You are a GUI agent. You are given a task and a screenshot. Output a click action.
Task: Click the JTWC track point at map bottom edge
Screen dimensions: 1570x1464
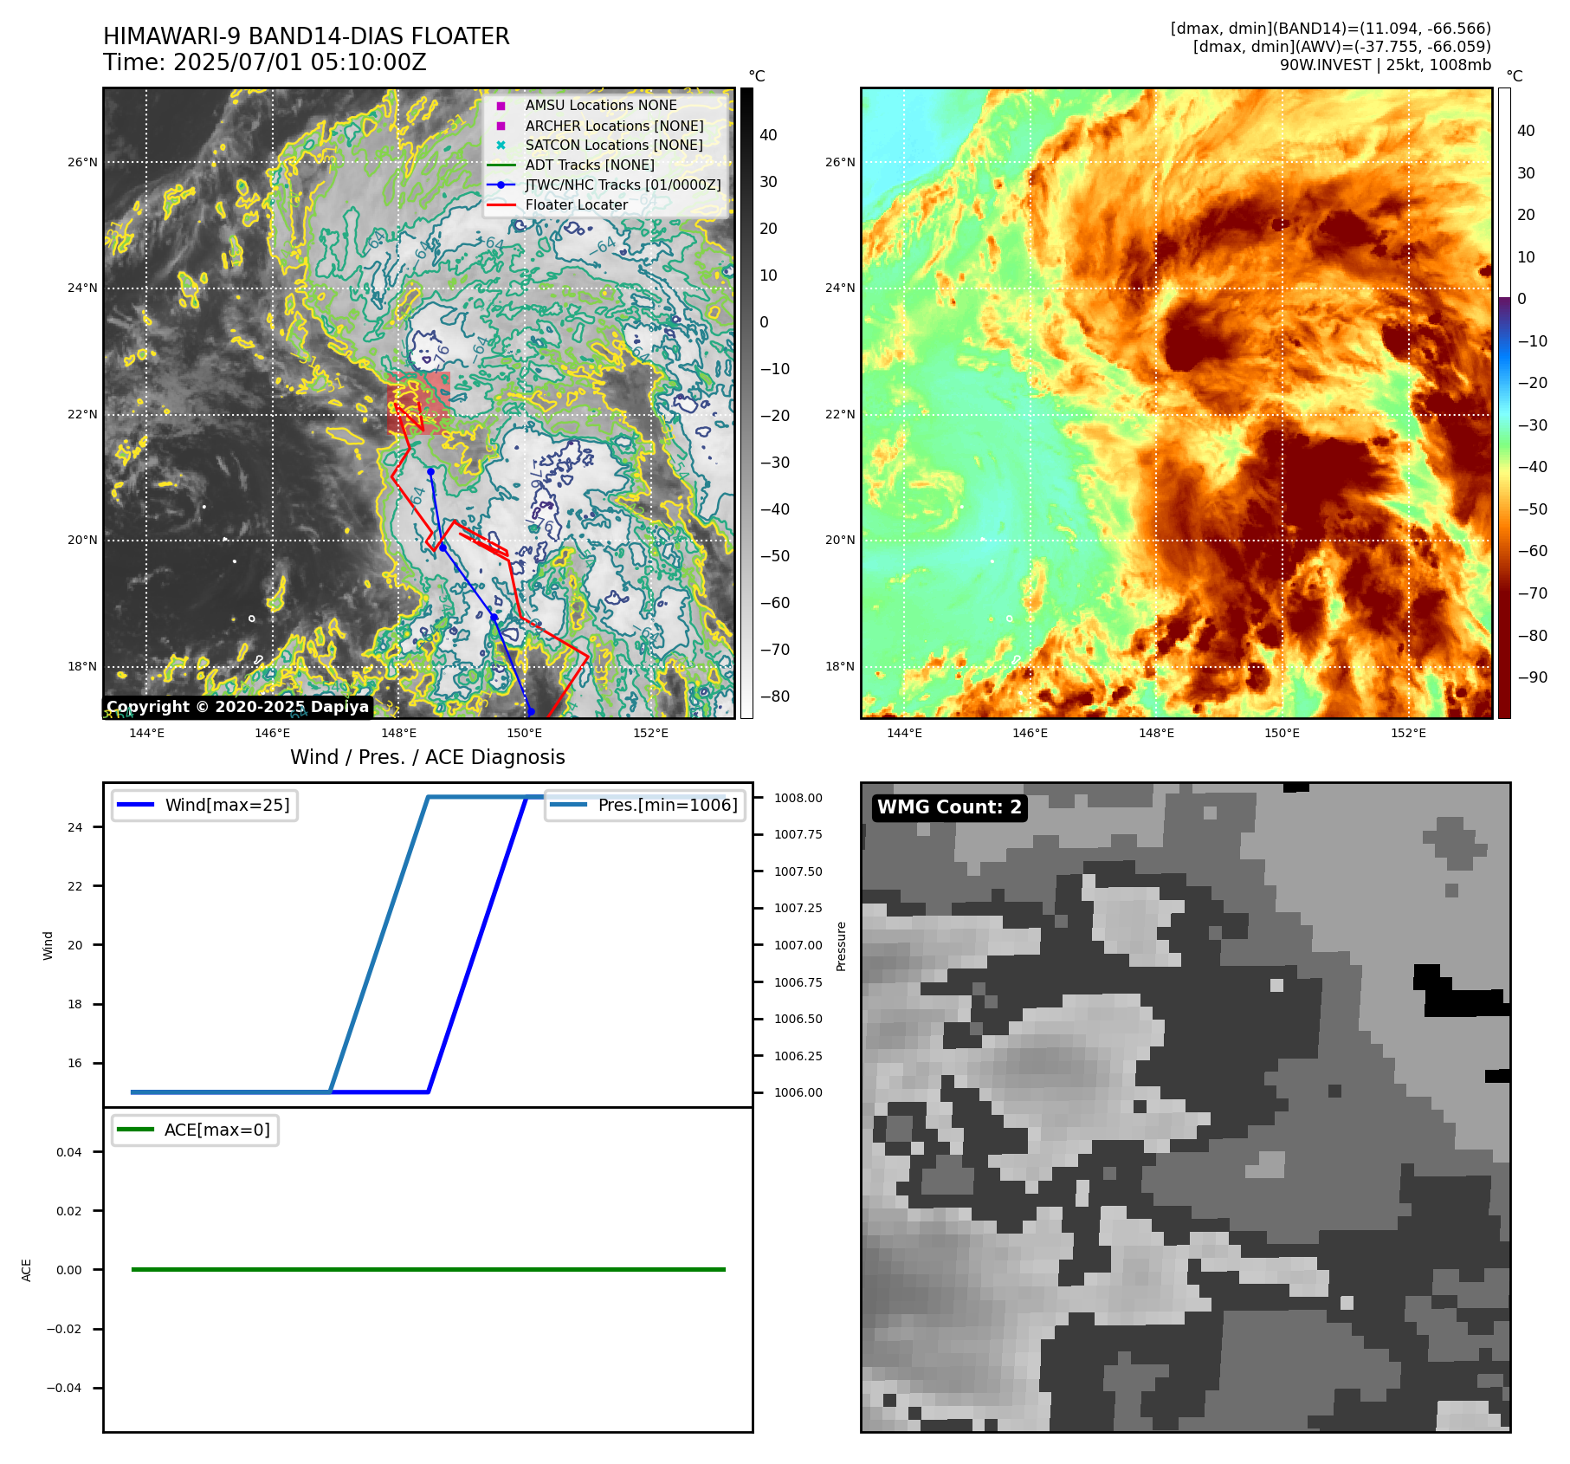click(531, 712)
